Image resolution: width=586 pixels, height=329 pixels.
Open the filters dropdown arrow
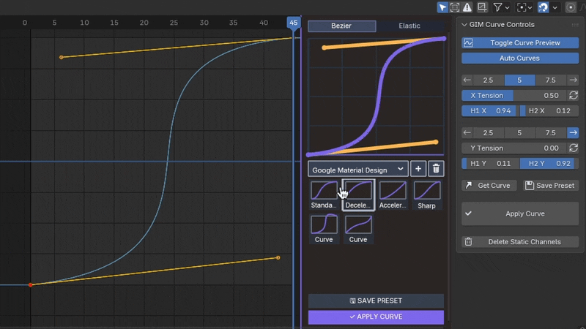coord(507,7)
